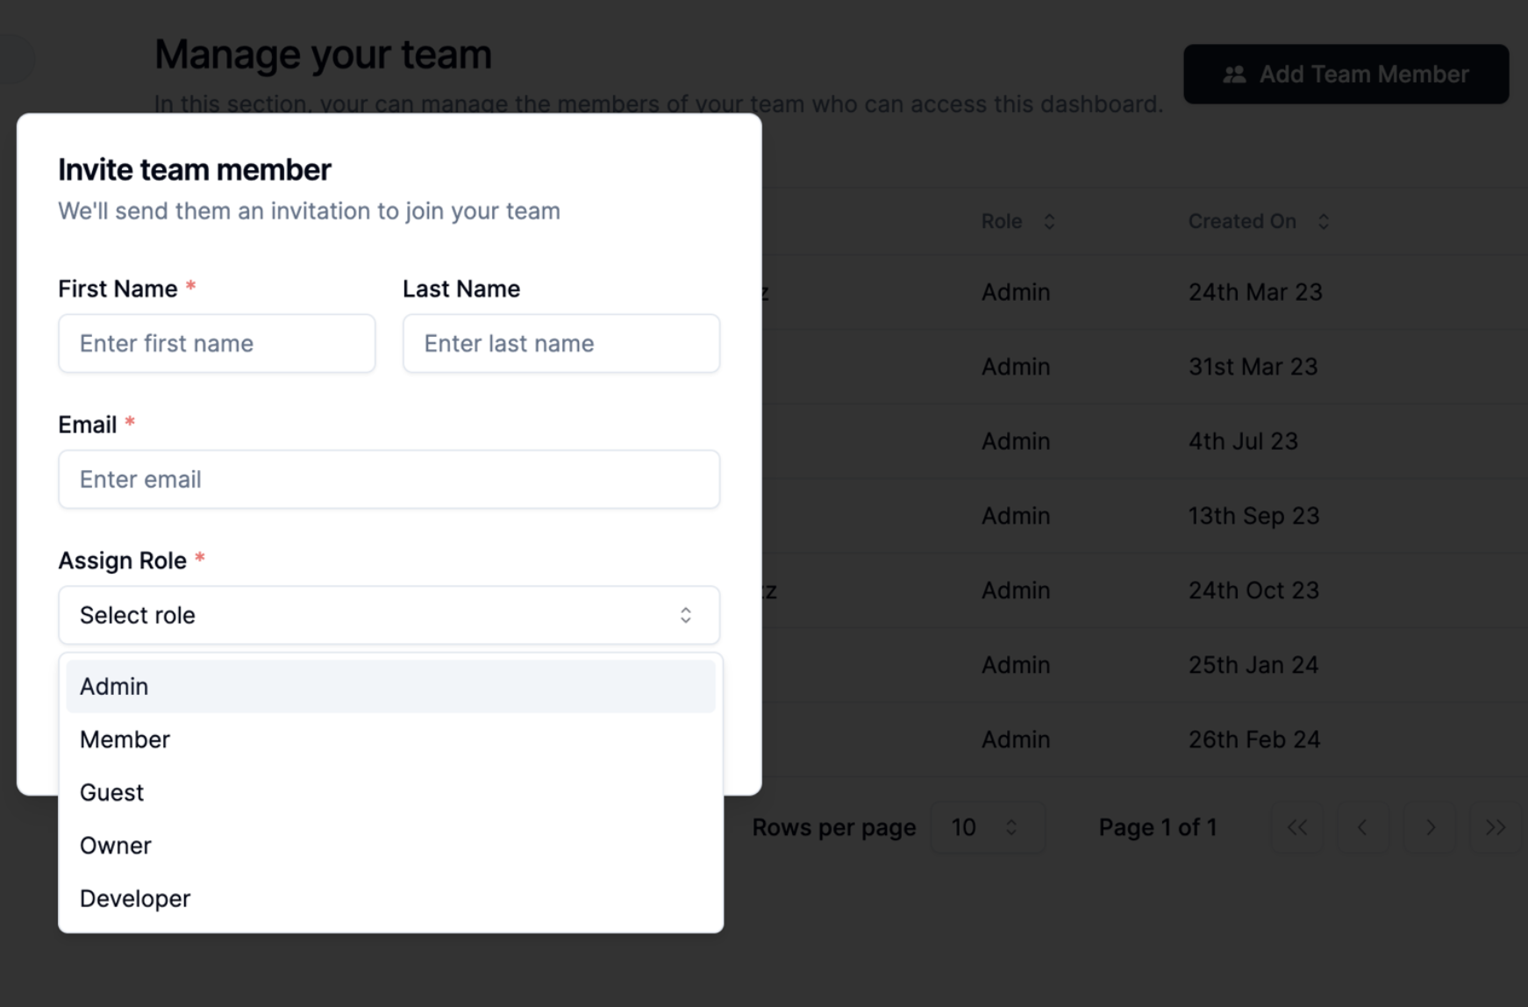Jump to last page double-chevron

(1496, 827)
